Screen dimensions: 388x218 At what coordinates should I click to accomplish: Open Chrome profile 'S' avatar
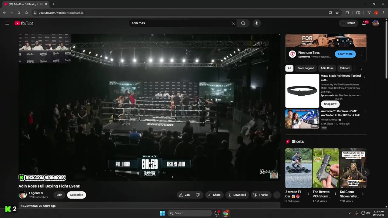point(376,13)
